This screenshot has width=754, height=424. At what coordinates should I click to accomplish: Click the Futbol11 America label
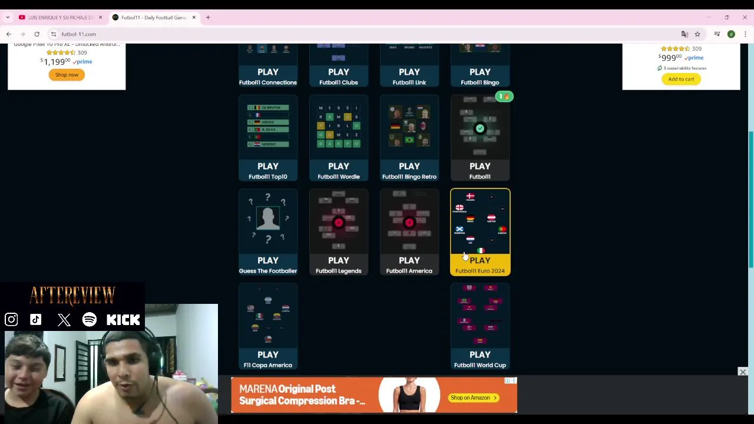pyautogui.click(x=409, y=271)
